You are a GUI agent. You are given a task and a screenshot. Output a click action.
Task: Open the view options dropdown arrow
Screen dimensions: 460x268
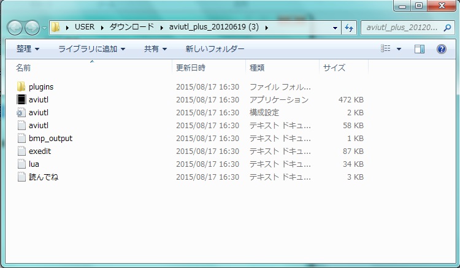click(x=399, y=49)
